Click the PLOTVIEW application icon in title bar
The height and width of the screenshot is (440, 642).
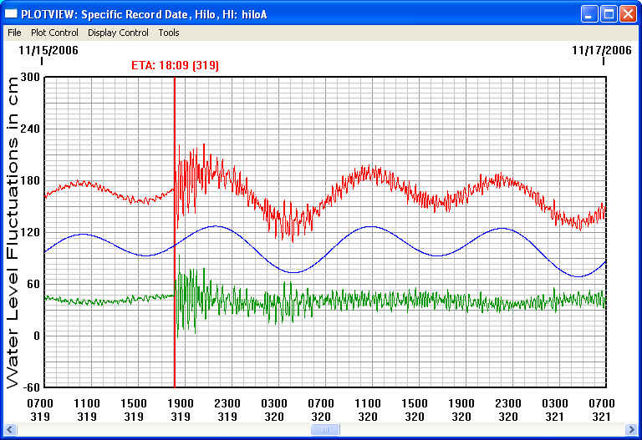11,13
